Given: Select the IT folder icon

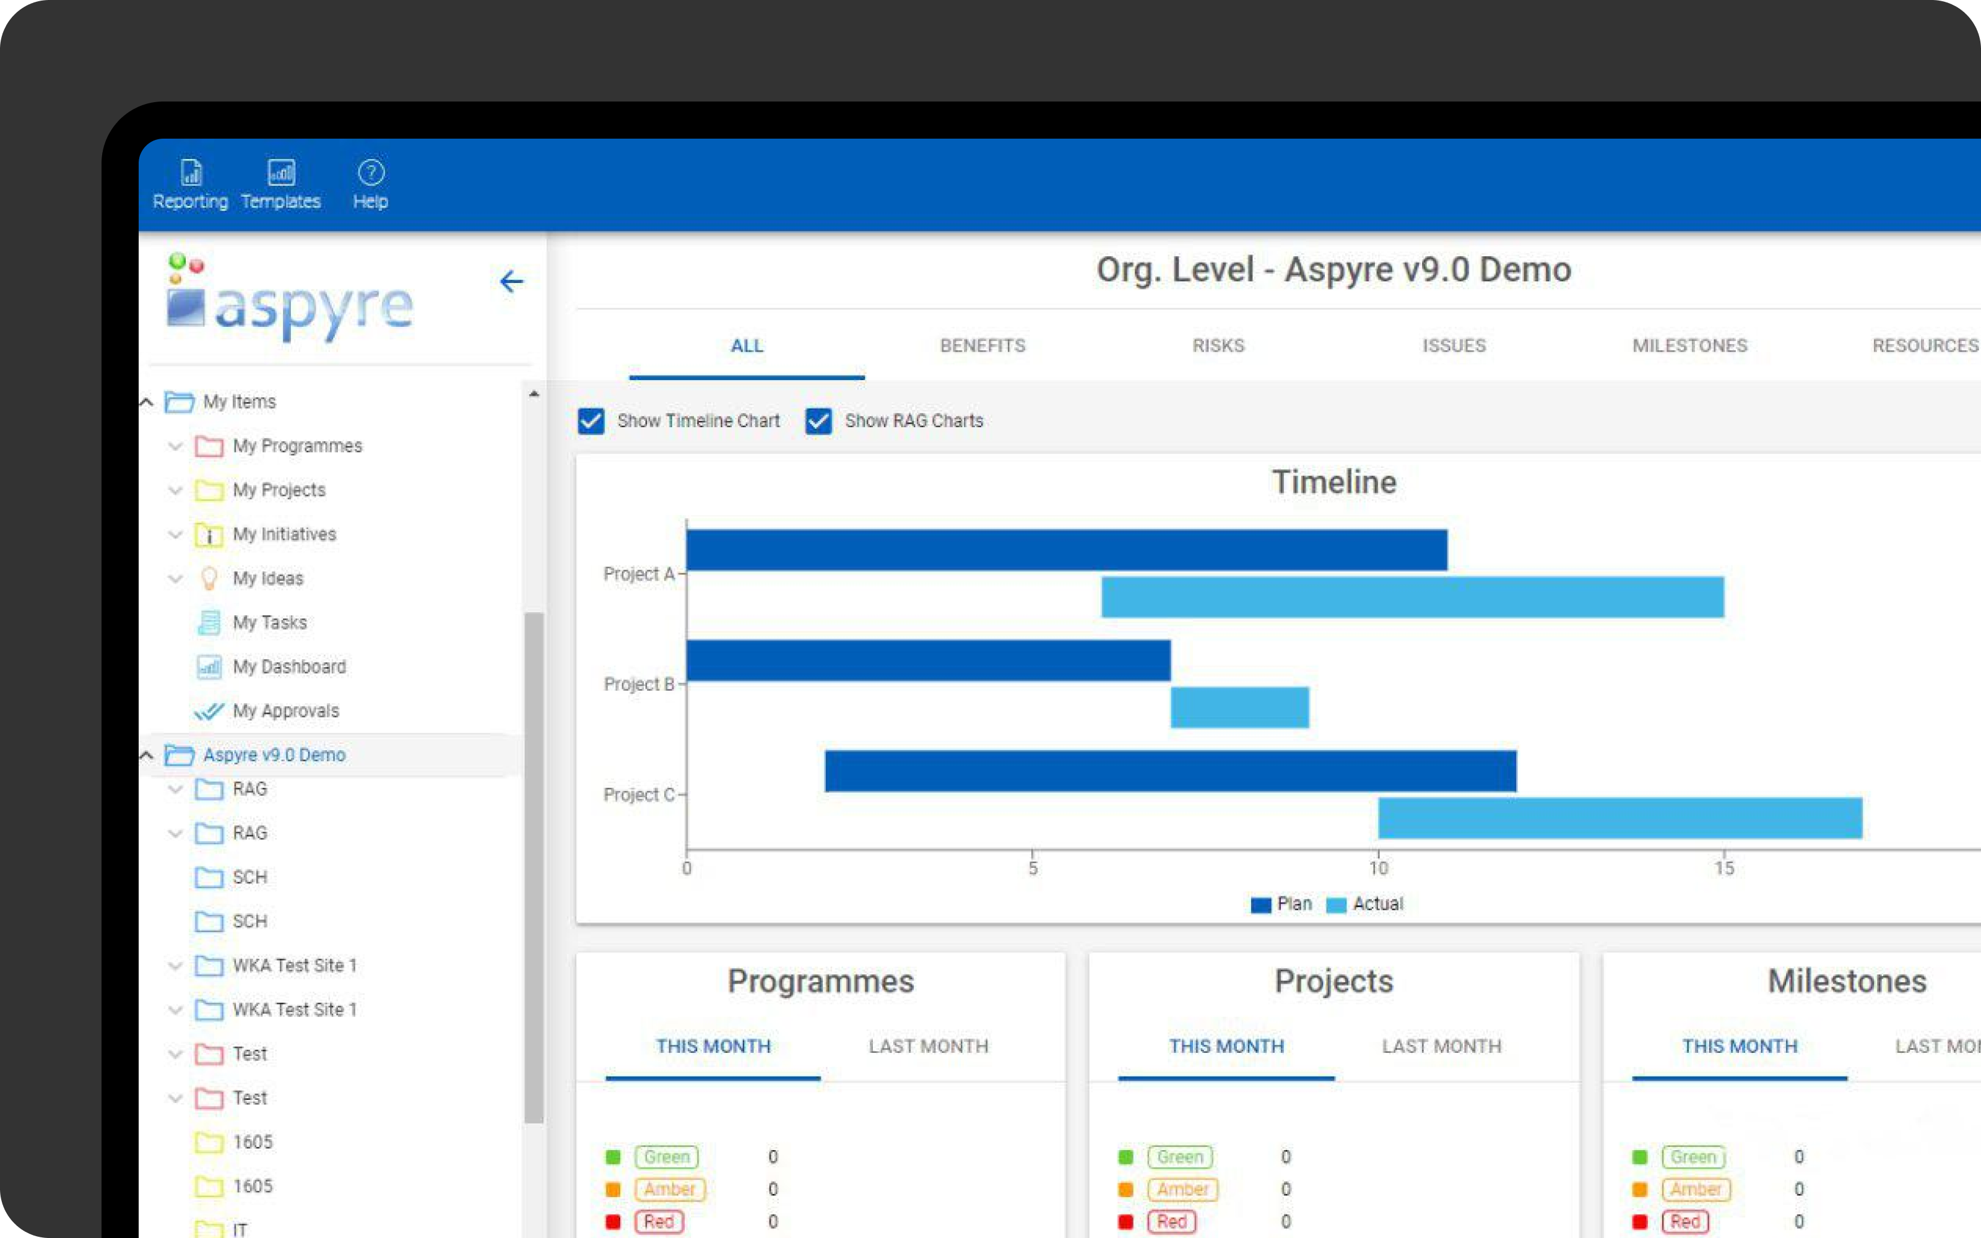Looking at the screenshot, I should 209,1229.
